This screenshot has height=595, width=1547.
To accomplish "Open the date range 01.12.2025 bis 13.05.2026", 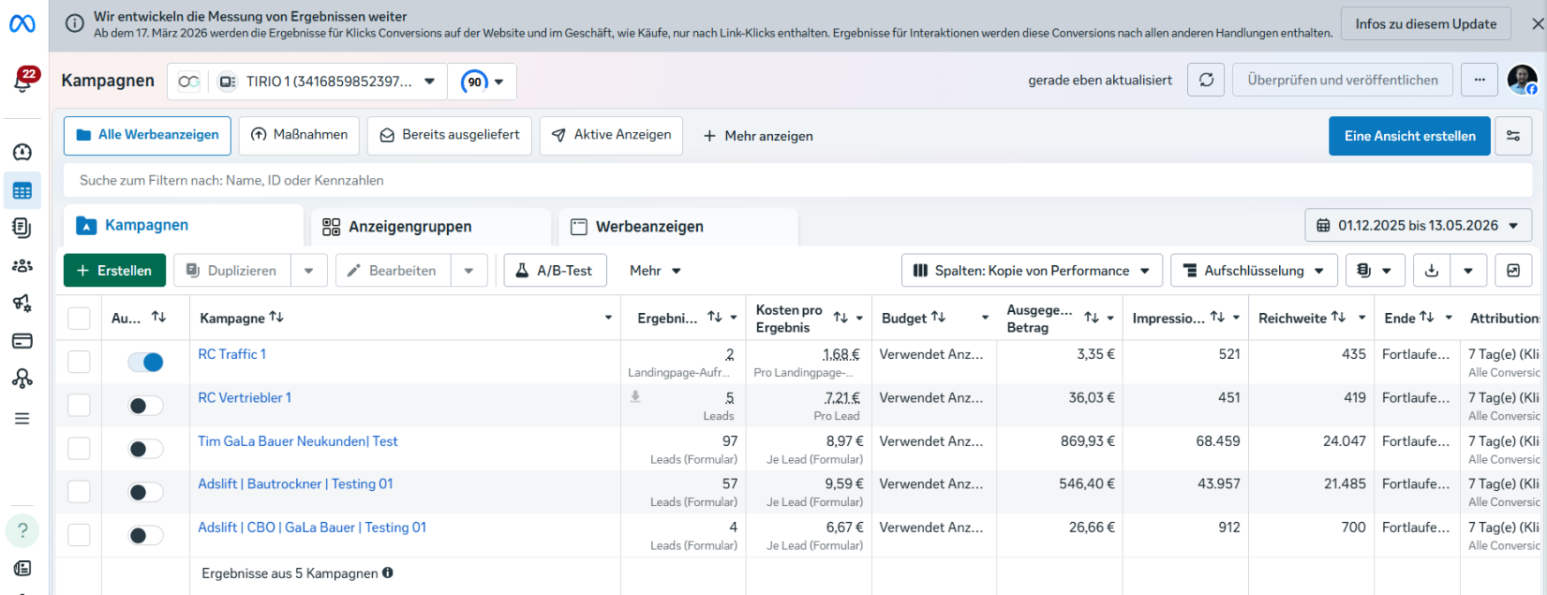I will [1419, 226].
